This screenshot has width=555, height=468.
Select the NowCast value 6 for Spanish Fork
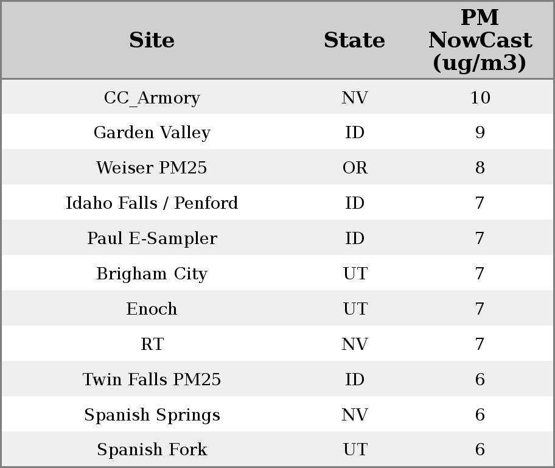click(480, 450)
